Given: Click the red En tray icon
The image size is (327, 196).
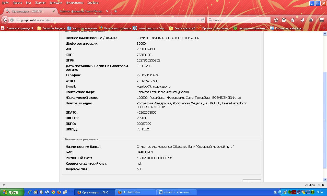Looking at the screenshot, I should coord(294,192).
